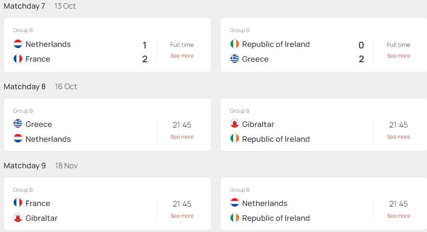Click Greece flag in Republic of Ireland vs Greece match
The width and height of the screenshot is (427, 232).
point(235,59)
